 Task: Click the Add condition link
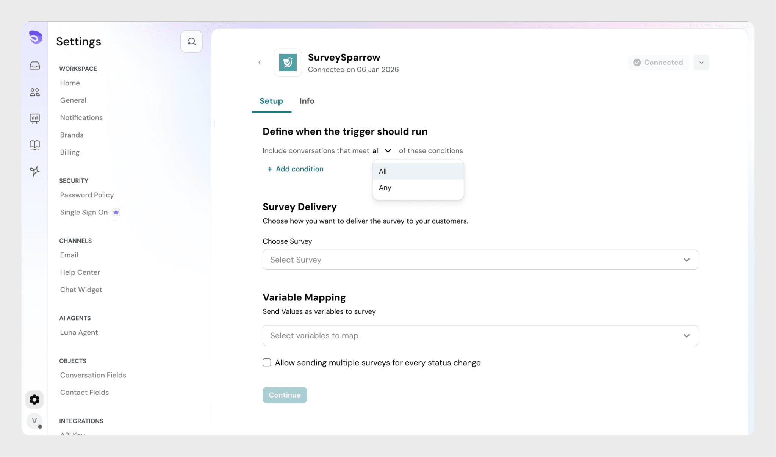pyautogui.click(x=295, y=169)
